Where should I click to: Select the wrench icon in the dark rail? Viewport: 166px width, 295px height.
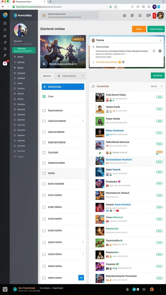point(5,55)
